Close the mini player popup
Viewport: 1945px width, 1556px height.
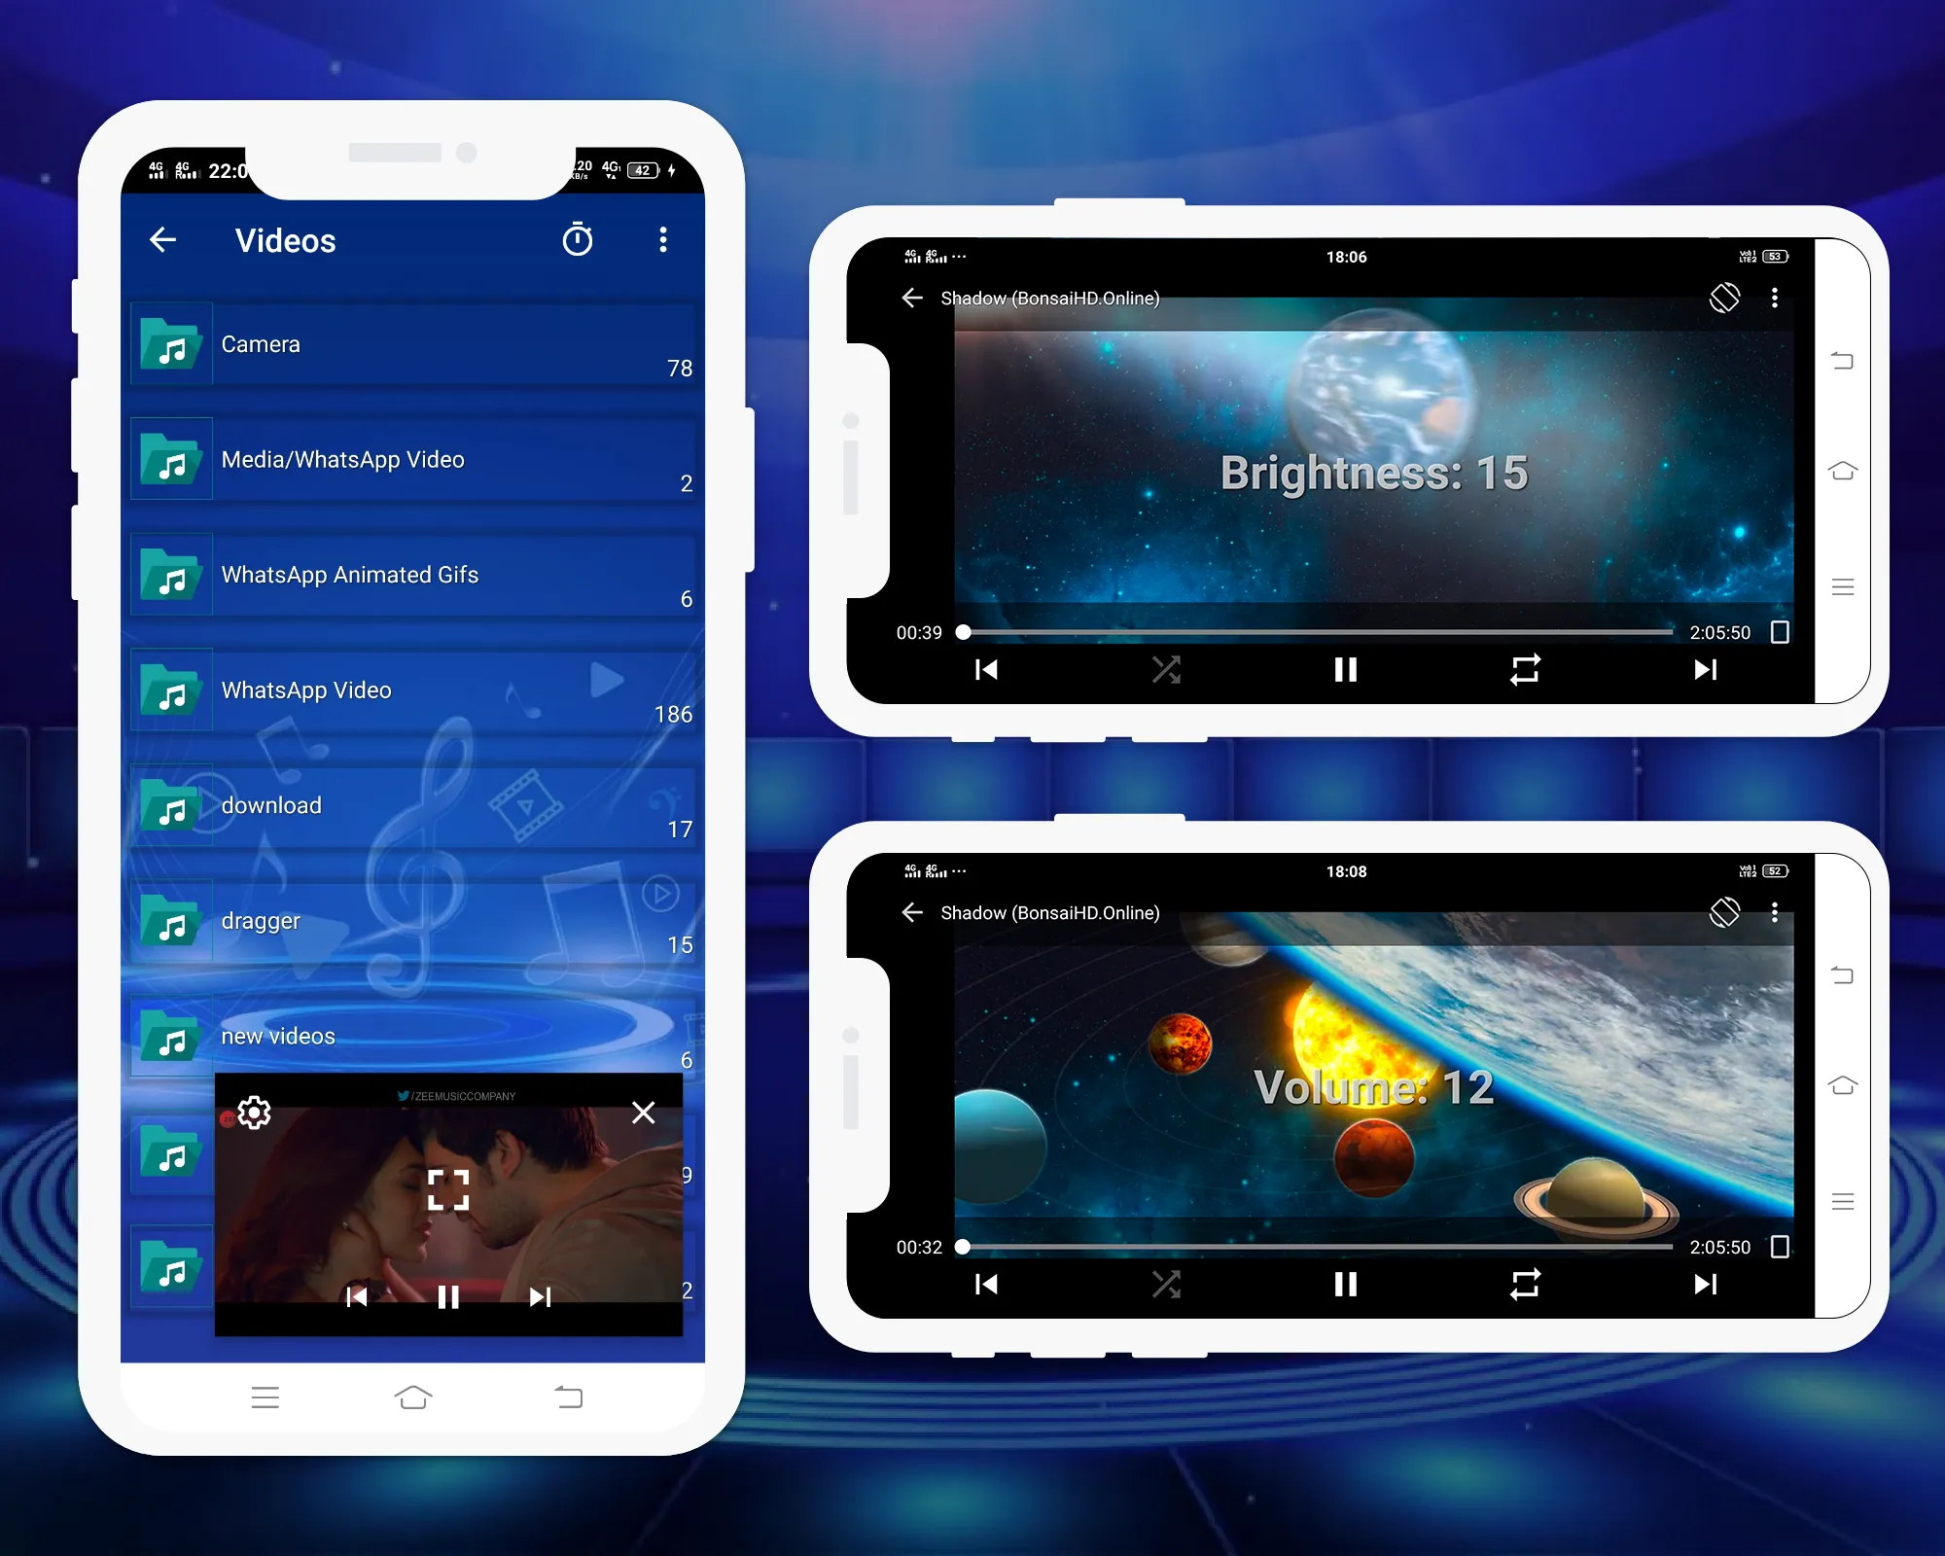coord(645,1114)
